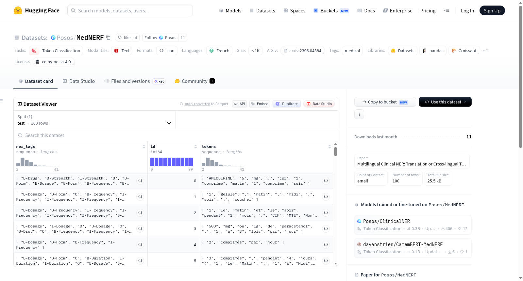Screen dimensions: 523x281
Task: Click the tokens lengths histogram
Action: click(223, 162)
